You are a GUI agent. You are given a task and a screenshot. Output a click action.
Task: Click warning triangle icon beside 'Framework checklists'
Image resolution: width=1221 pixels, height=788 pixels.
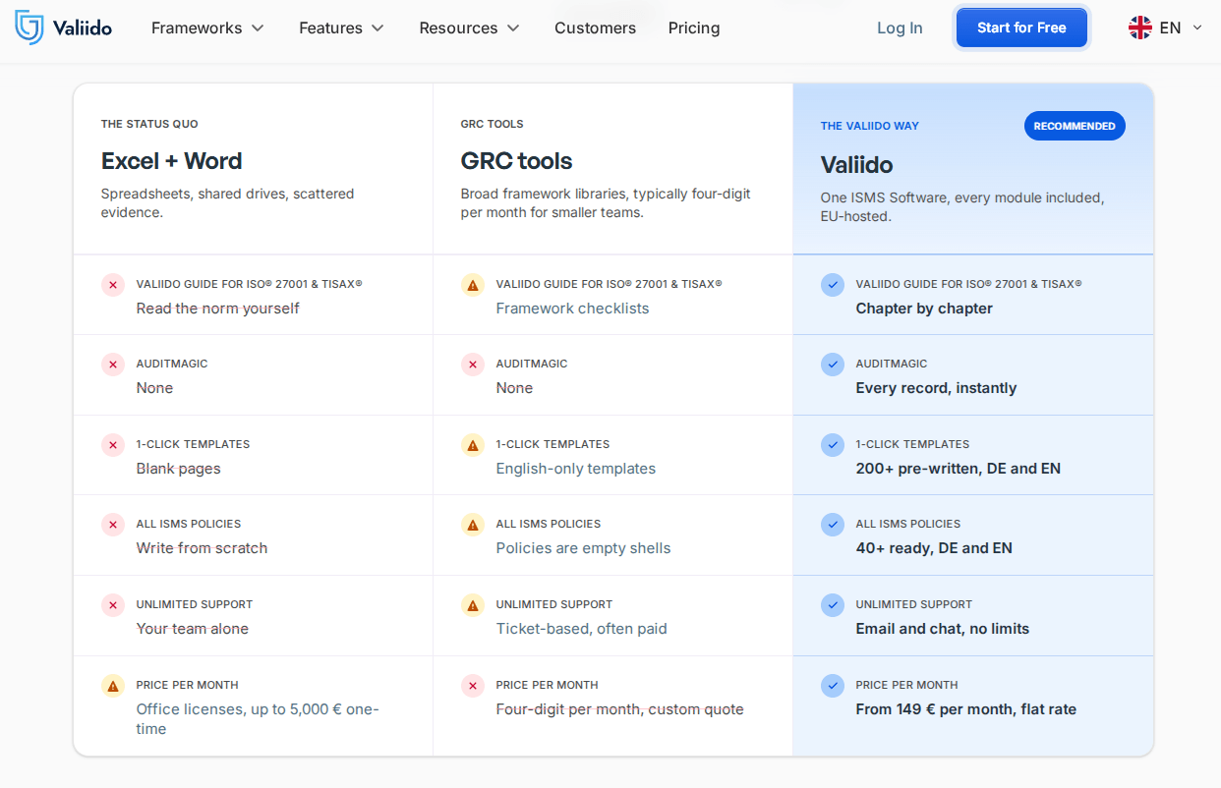[x=473, y=285]
